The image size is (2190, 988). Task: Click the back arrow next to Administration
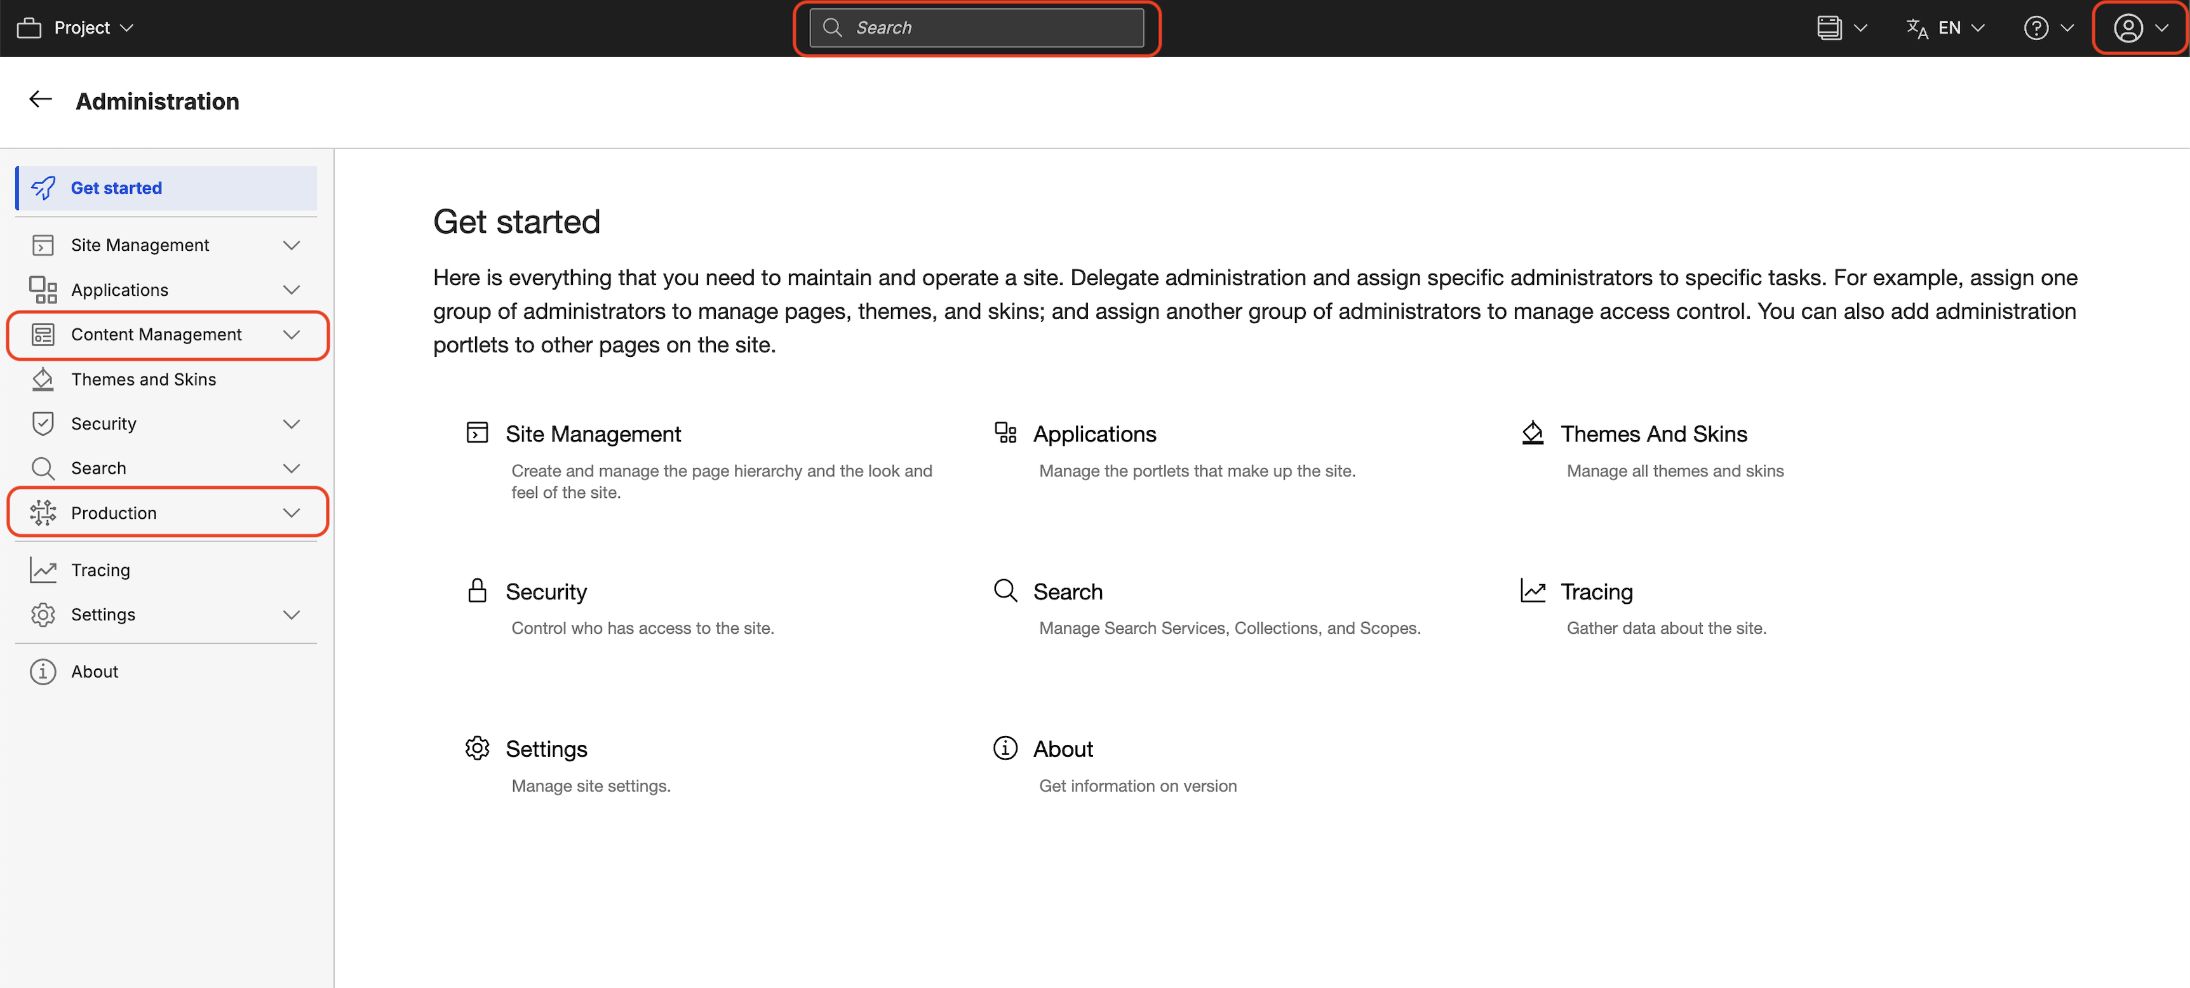(39, 100)
